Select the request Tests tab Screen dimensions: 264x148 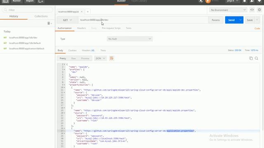128,28
